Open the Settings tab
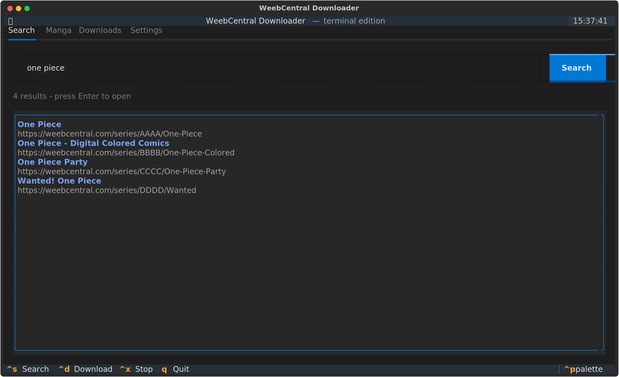Image resolution: width=619 pixels, height=377 pixels. [146, 30]
